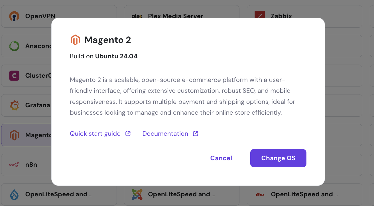Click the external-link icon beside Documentation

[x=195, y=133]
